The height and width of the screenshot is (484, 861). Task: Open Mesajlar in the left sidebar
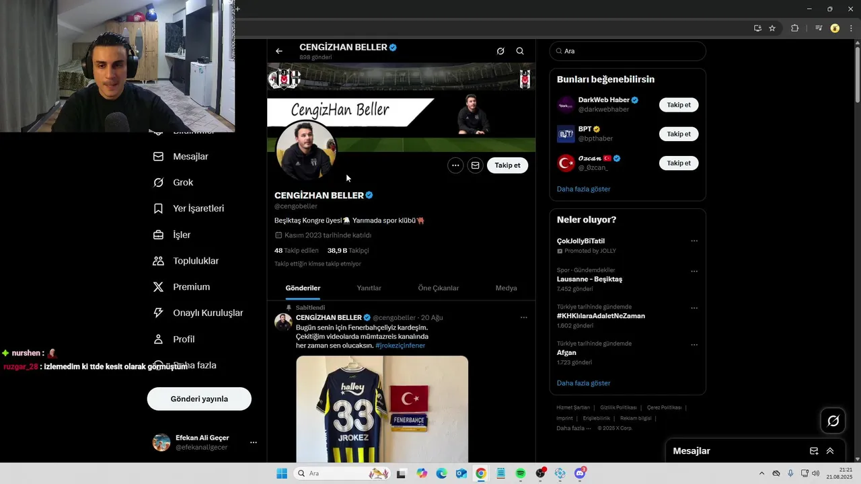(x=182, y=157)
